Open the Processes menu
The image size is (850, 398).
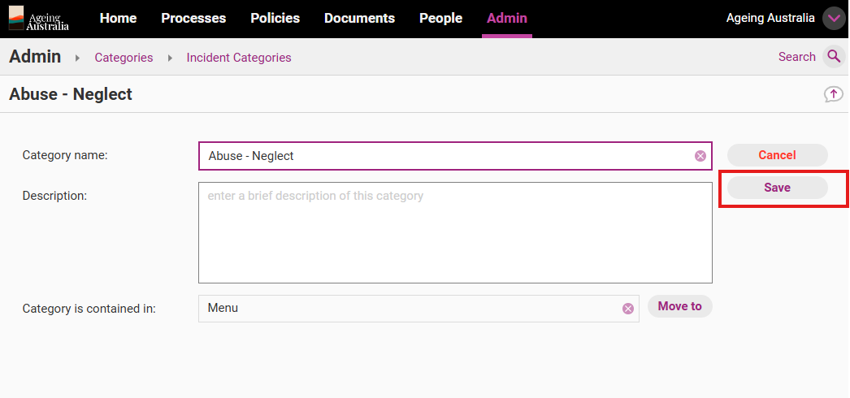pyautogui.click(x=193, y=18)
